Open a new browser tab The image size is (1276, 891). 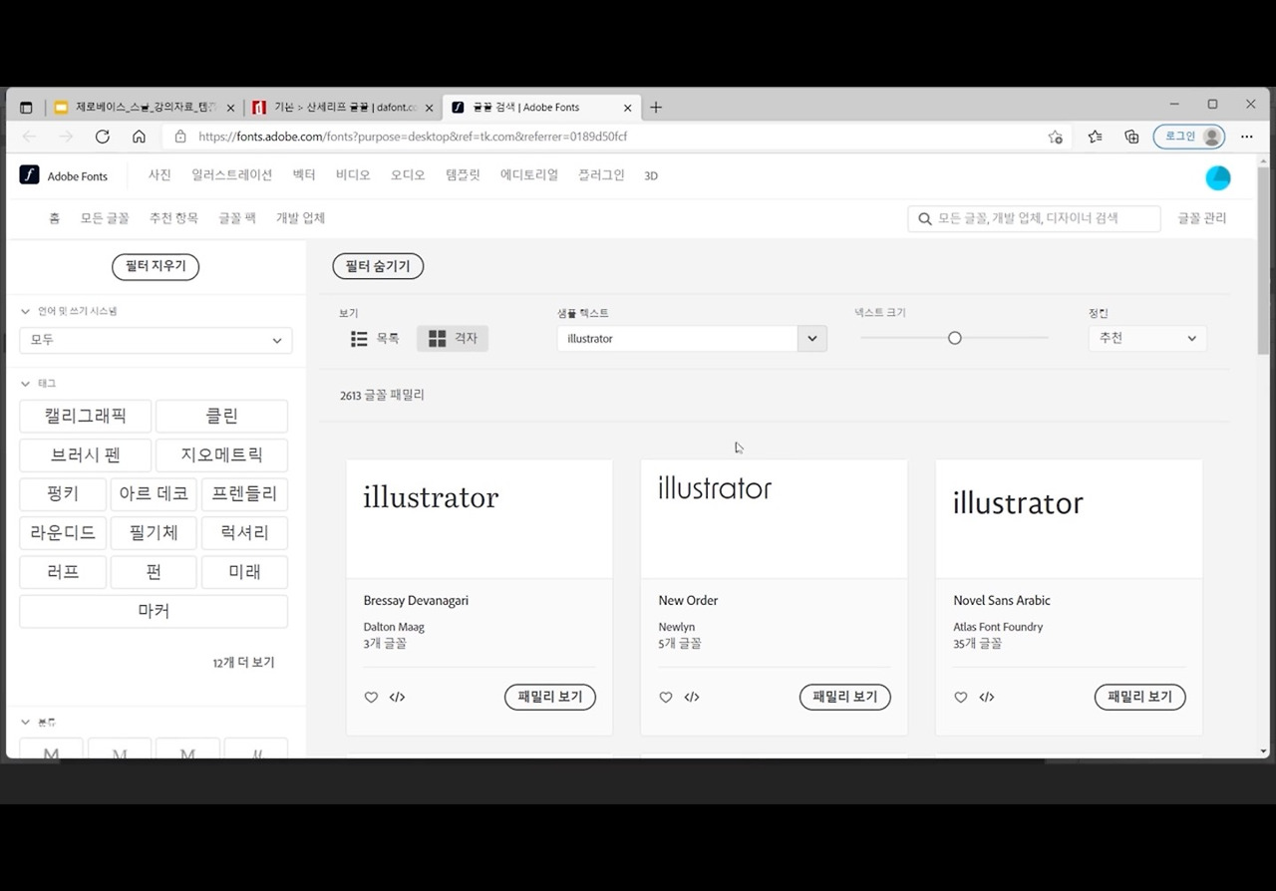pyautogui.click(x=656, y=108)
